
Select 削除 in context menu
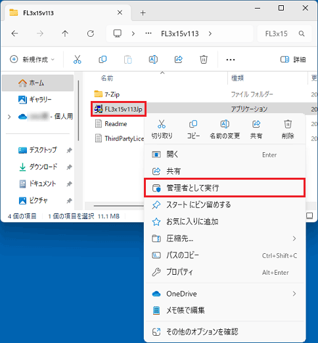pyautogui.click(x=288, y=129)
